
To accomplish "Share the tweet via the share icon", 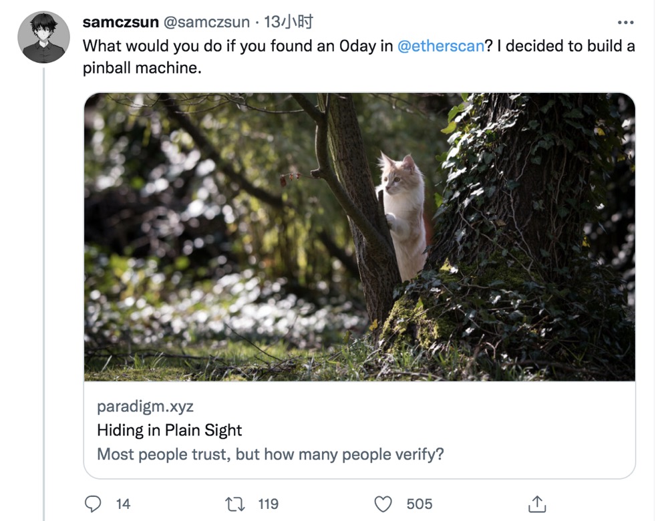I will tap(536, 504).
